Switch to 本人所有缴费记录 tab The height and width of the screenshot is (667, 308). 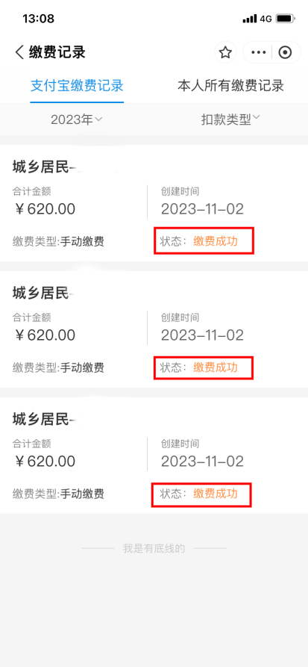[x=230, y=86]
